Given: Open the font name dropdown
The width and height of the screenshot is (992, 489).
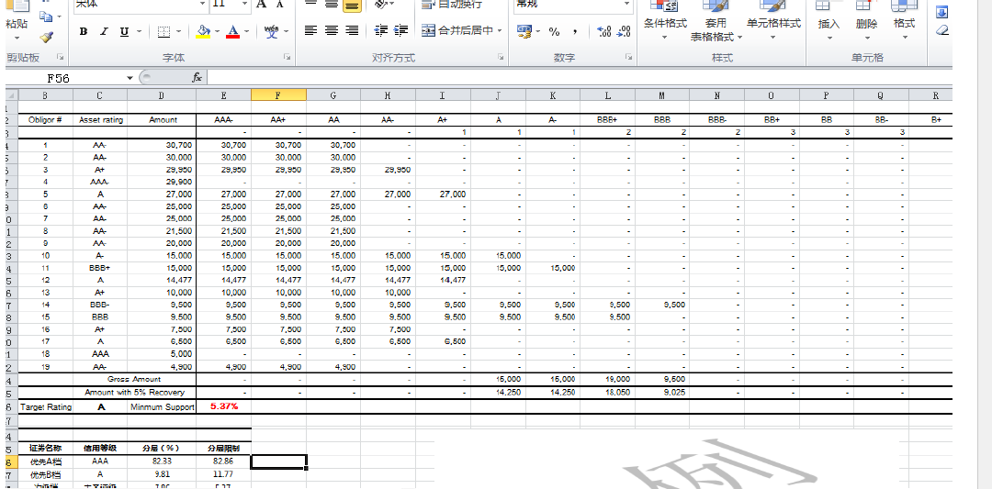Looking at the screenshot, I should point(204,5).
